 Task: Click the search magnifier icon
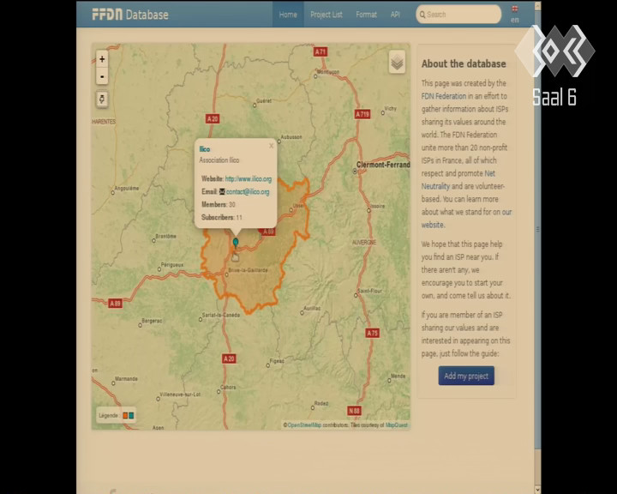422,15
